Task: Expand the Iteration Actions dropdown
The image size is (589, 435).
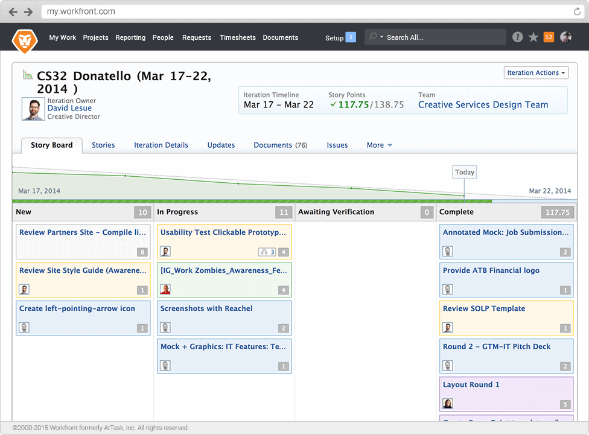Action: tap(536, 73)
